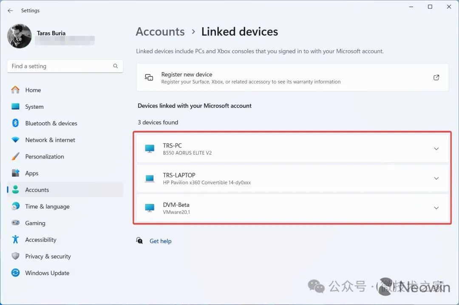Click HP Pavilion x360 Convertible model text
Image resolution: width=459 pixels, height=305 pixels.
coord(207,182)
